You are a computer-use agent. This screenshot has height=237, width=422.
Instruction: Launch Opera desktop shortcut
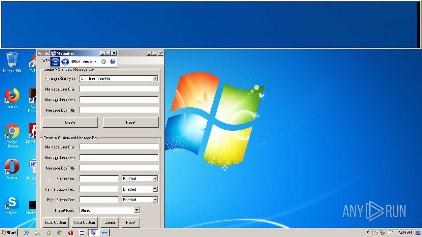(x=12, y=169)
